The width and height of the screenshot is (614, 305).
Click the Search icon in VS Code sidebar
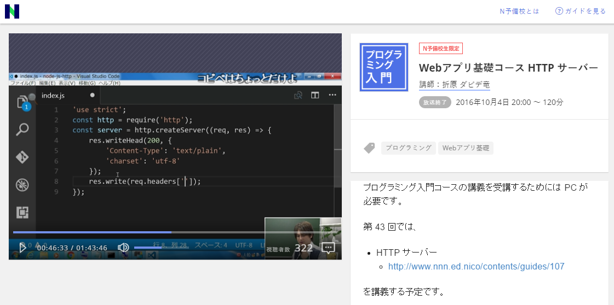pyautogui.click(x=22, y=130)
